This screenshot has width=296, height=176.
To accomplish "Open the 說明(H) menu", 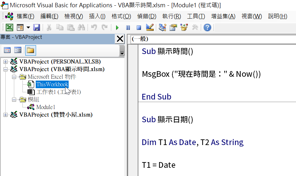I will (278, 16).
